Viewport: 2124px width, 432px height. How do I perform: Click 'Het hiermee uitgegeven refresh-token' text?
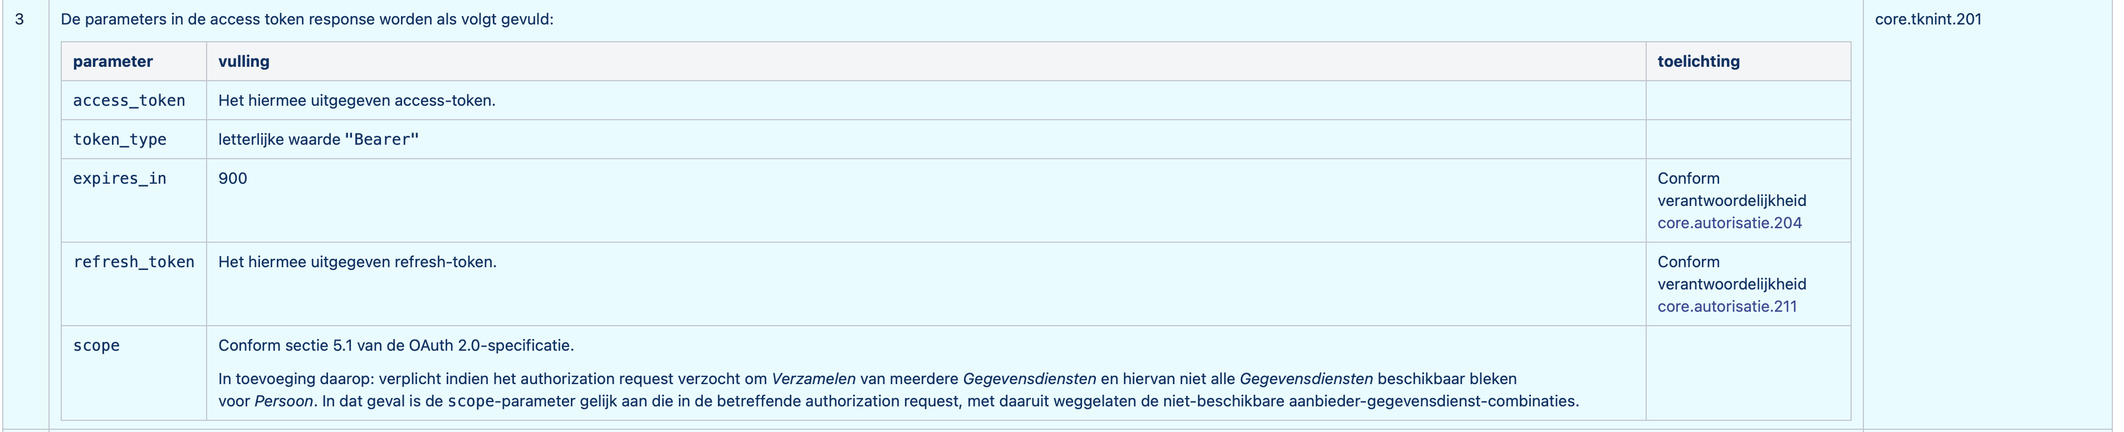tap(358, 262)
